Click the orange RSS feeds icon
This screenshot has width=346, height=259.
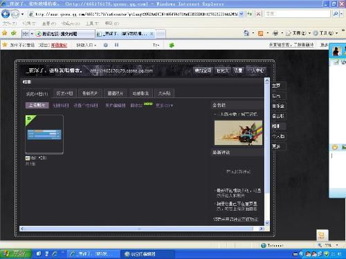pyautogui.click(x=260, y=34)
